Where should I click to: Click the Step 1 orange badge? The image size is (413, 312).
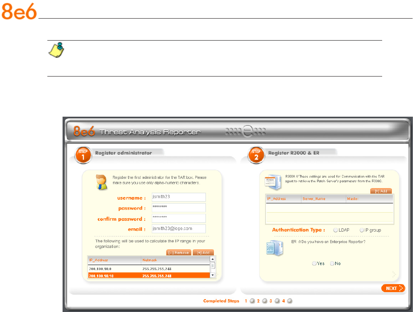pyautogui.click(x=83, y=155)
